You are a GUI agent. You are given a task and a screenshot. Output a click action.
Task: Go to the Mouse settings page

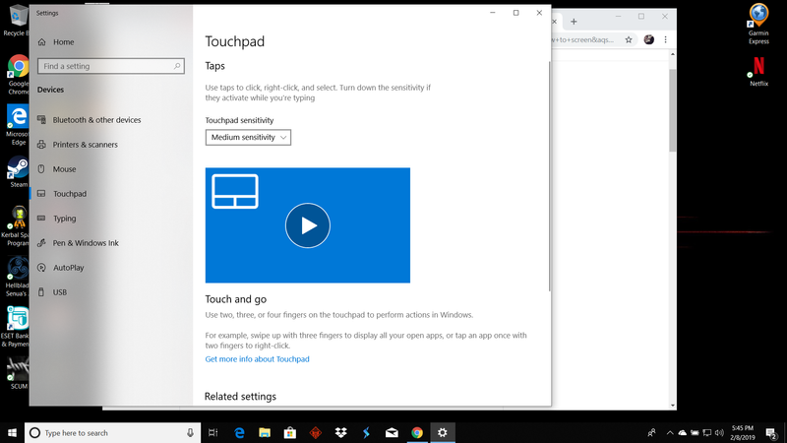coord(64,169)
